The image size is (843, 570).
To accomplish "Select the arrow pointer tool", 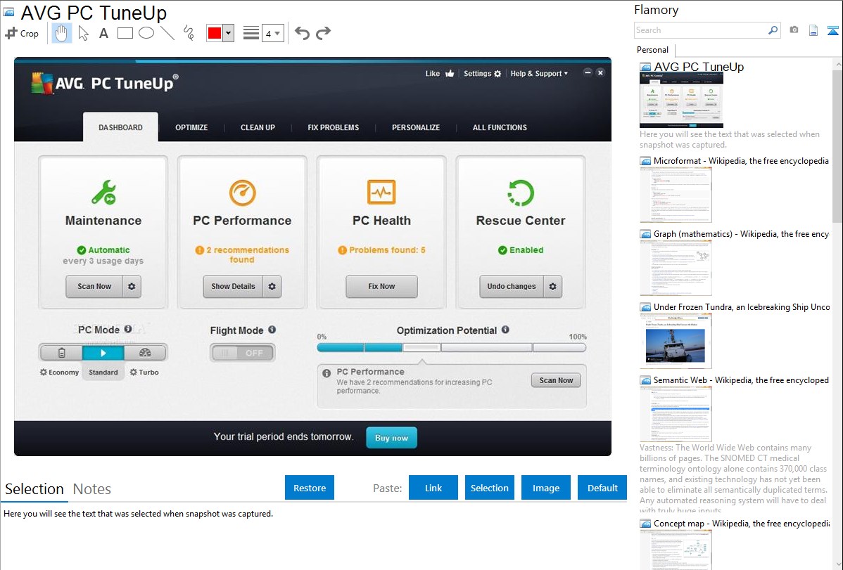I will coord(83,33).
